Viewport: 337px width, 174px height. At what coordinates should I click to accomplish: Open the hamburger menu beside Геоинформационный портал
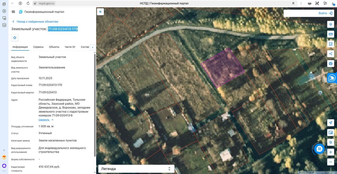(13, 12)
